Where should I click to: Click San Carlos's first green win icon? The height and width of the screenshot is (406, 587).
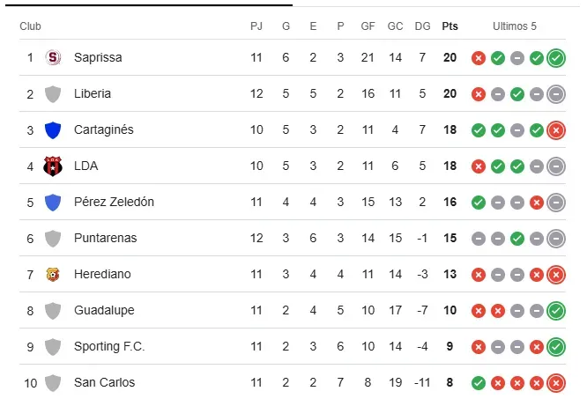(478, 383)
